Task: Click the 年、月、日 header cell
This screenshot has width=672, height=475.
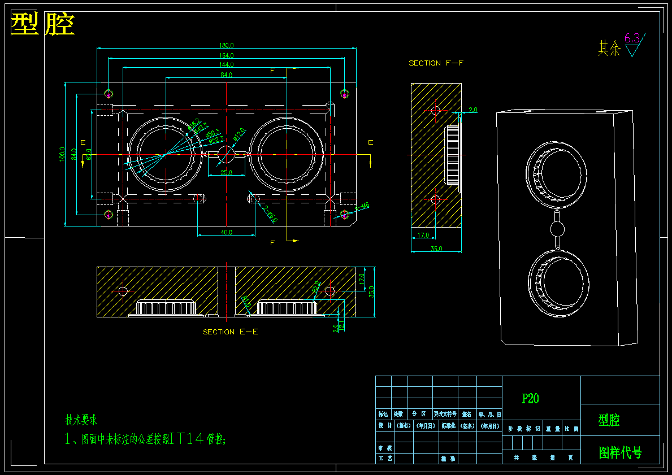Action: click(489, 414)
